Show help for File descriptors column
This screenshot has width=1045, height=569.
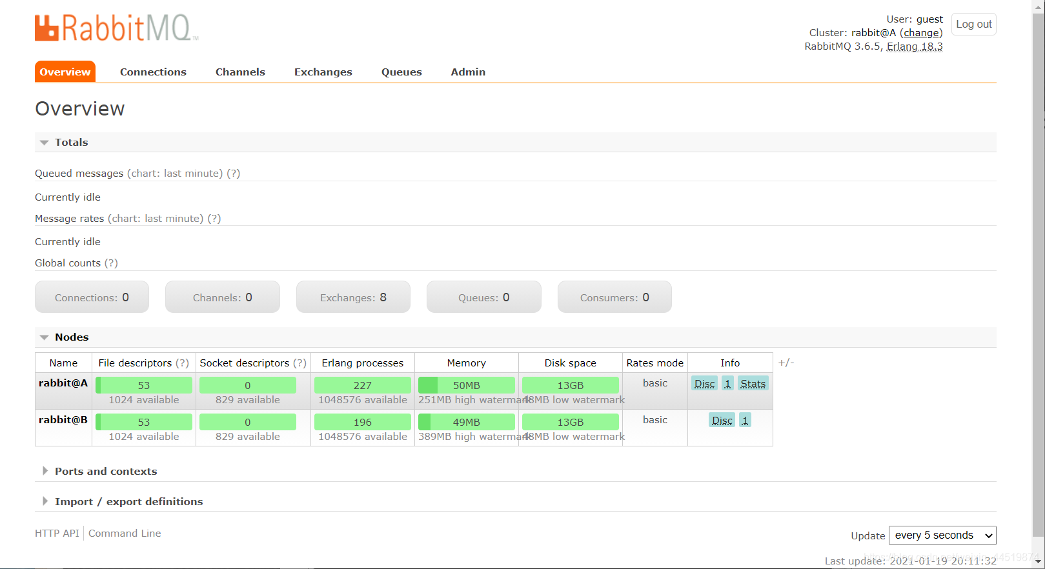tap(183, 363)
